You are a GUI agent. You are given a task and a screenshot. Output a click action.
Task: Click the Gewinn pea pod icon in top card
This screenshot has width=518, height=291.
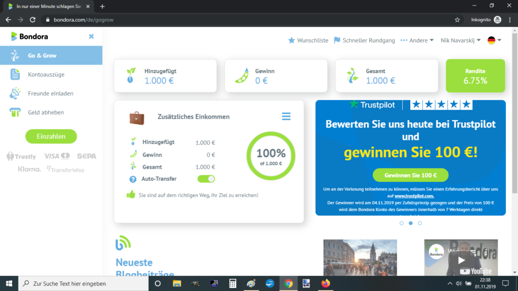(242, 75)
